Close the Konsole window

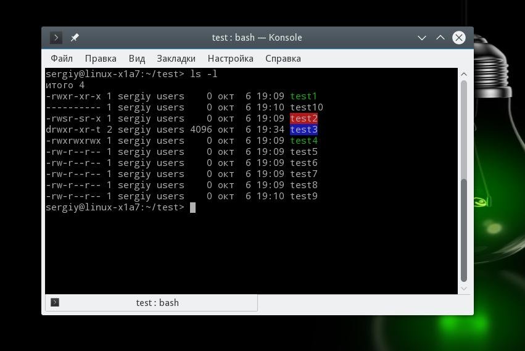click(459, 38)
